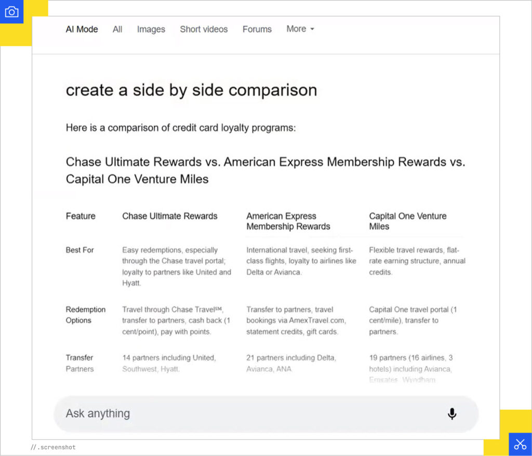This screenshot has height=456, width=532.
Task: Switch to the AI Mode tab
Action: click(82, 29)
